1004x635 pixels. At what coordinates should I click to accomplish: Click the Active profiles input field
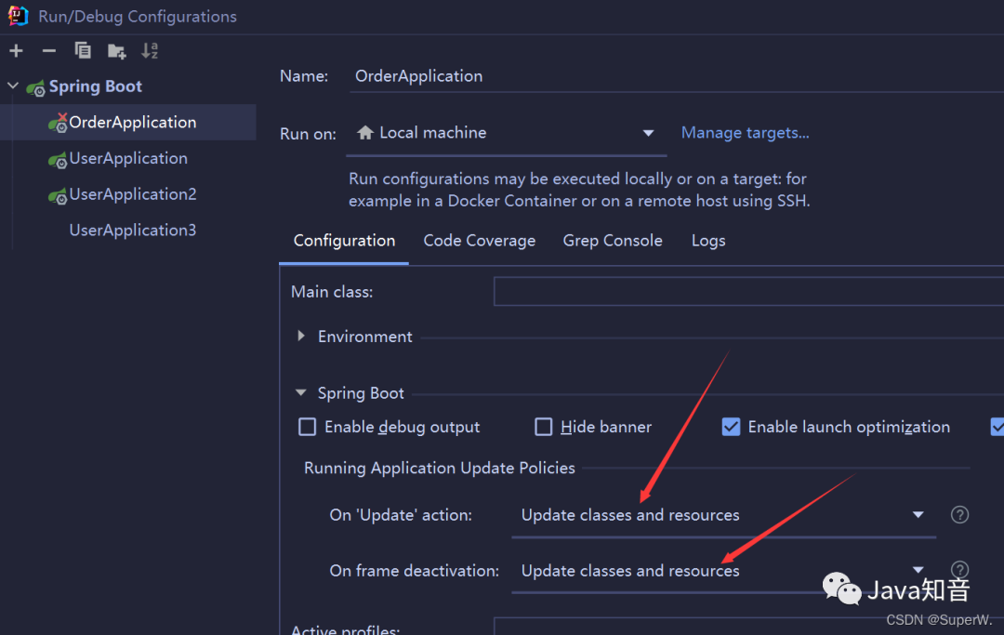tap(748, 627)
